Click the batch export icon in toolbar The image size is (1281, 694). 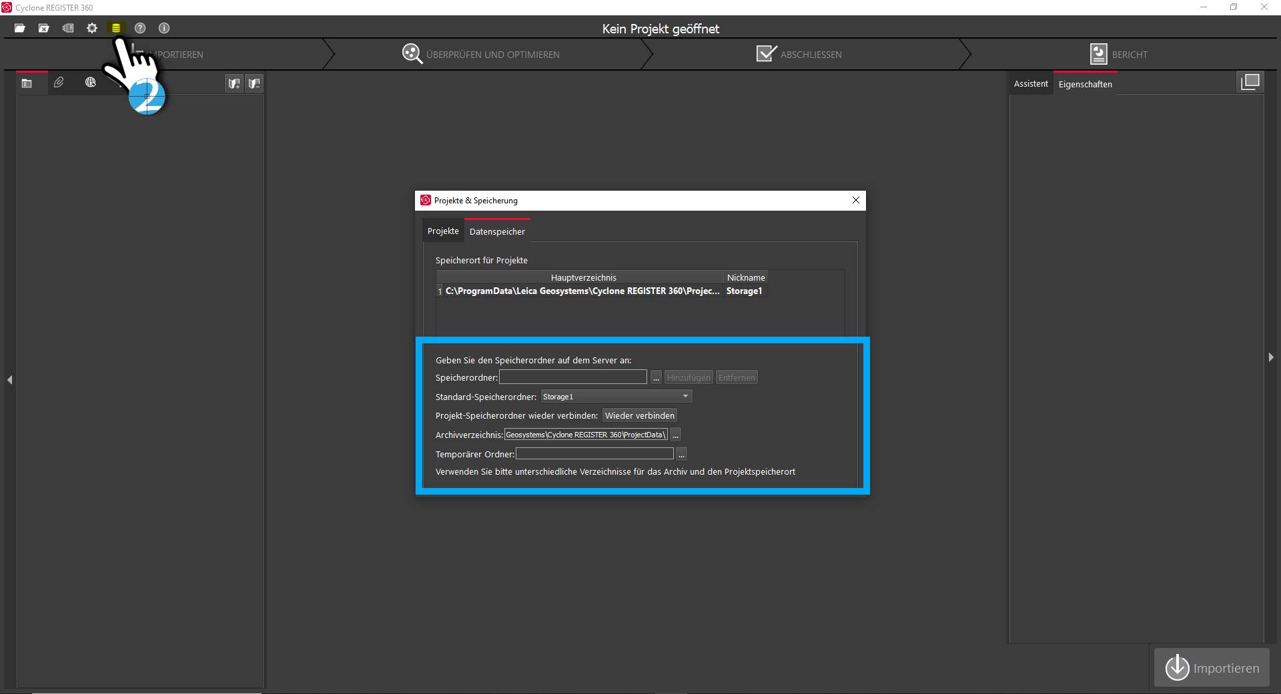point(68,28)
